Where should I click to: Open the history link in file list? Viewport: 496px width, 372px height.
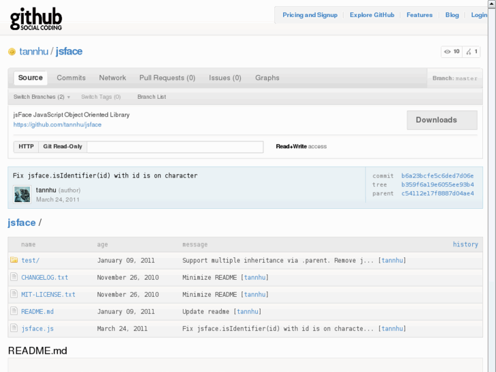pos(465,244)
